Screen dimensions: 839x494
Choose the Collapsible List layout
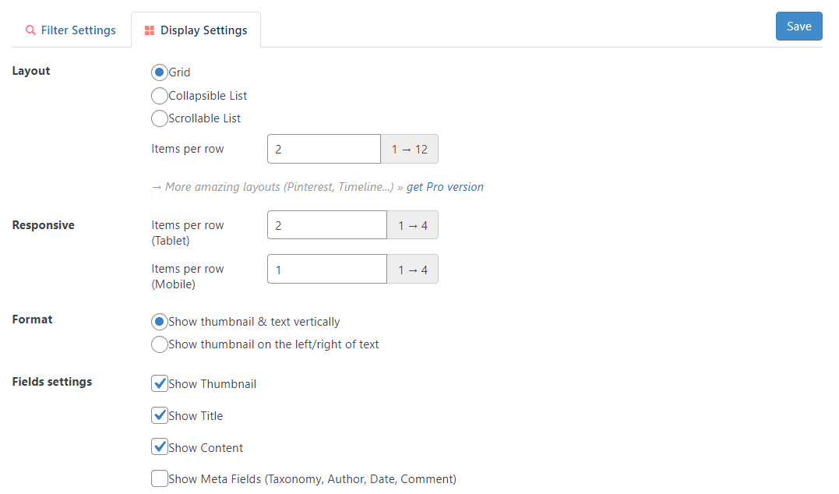(159, 95)
